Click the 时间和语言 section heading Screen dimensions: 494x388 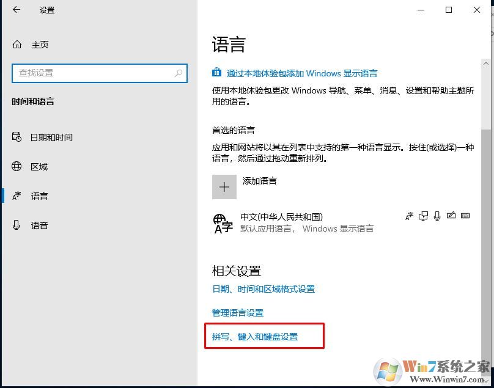point(33,101)
